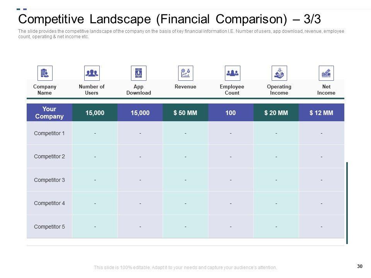
Task: Select the slide number 30
Action: (x=360, y=266)
